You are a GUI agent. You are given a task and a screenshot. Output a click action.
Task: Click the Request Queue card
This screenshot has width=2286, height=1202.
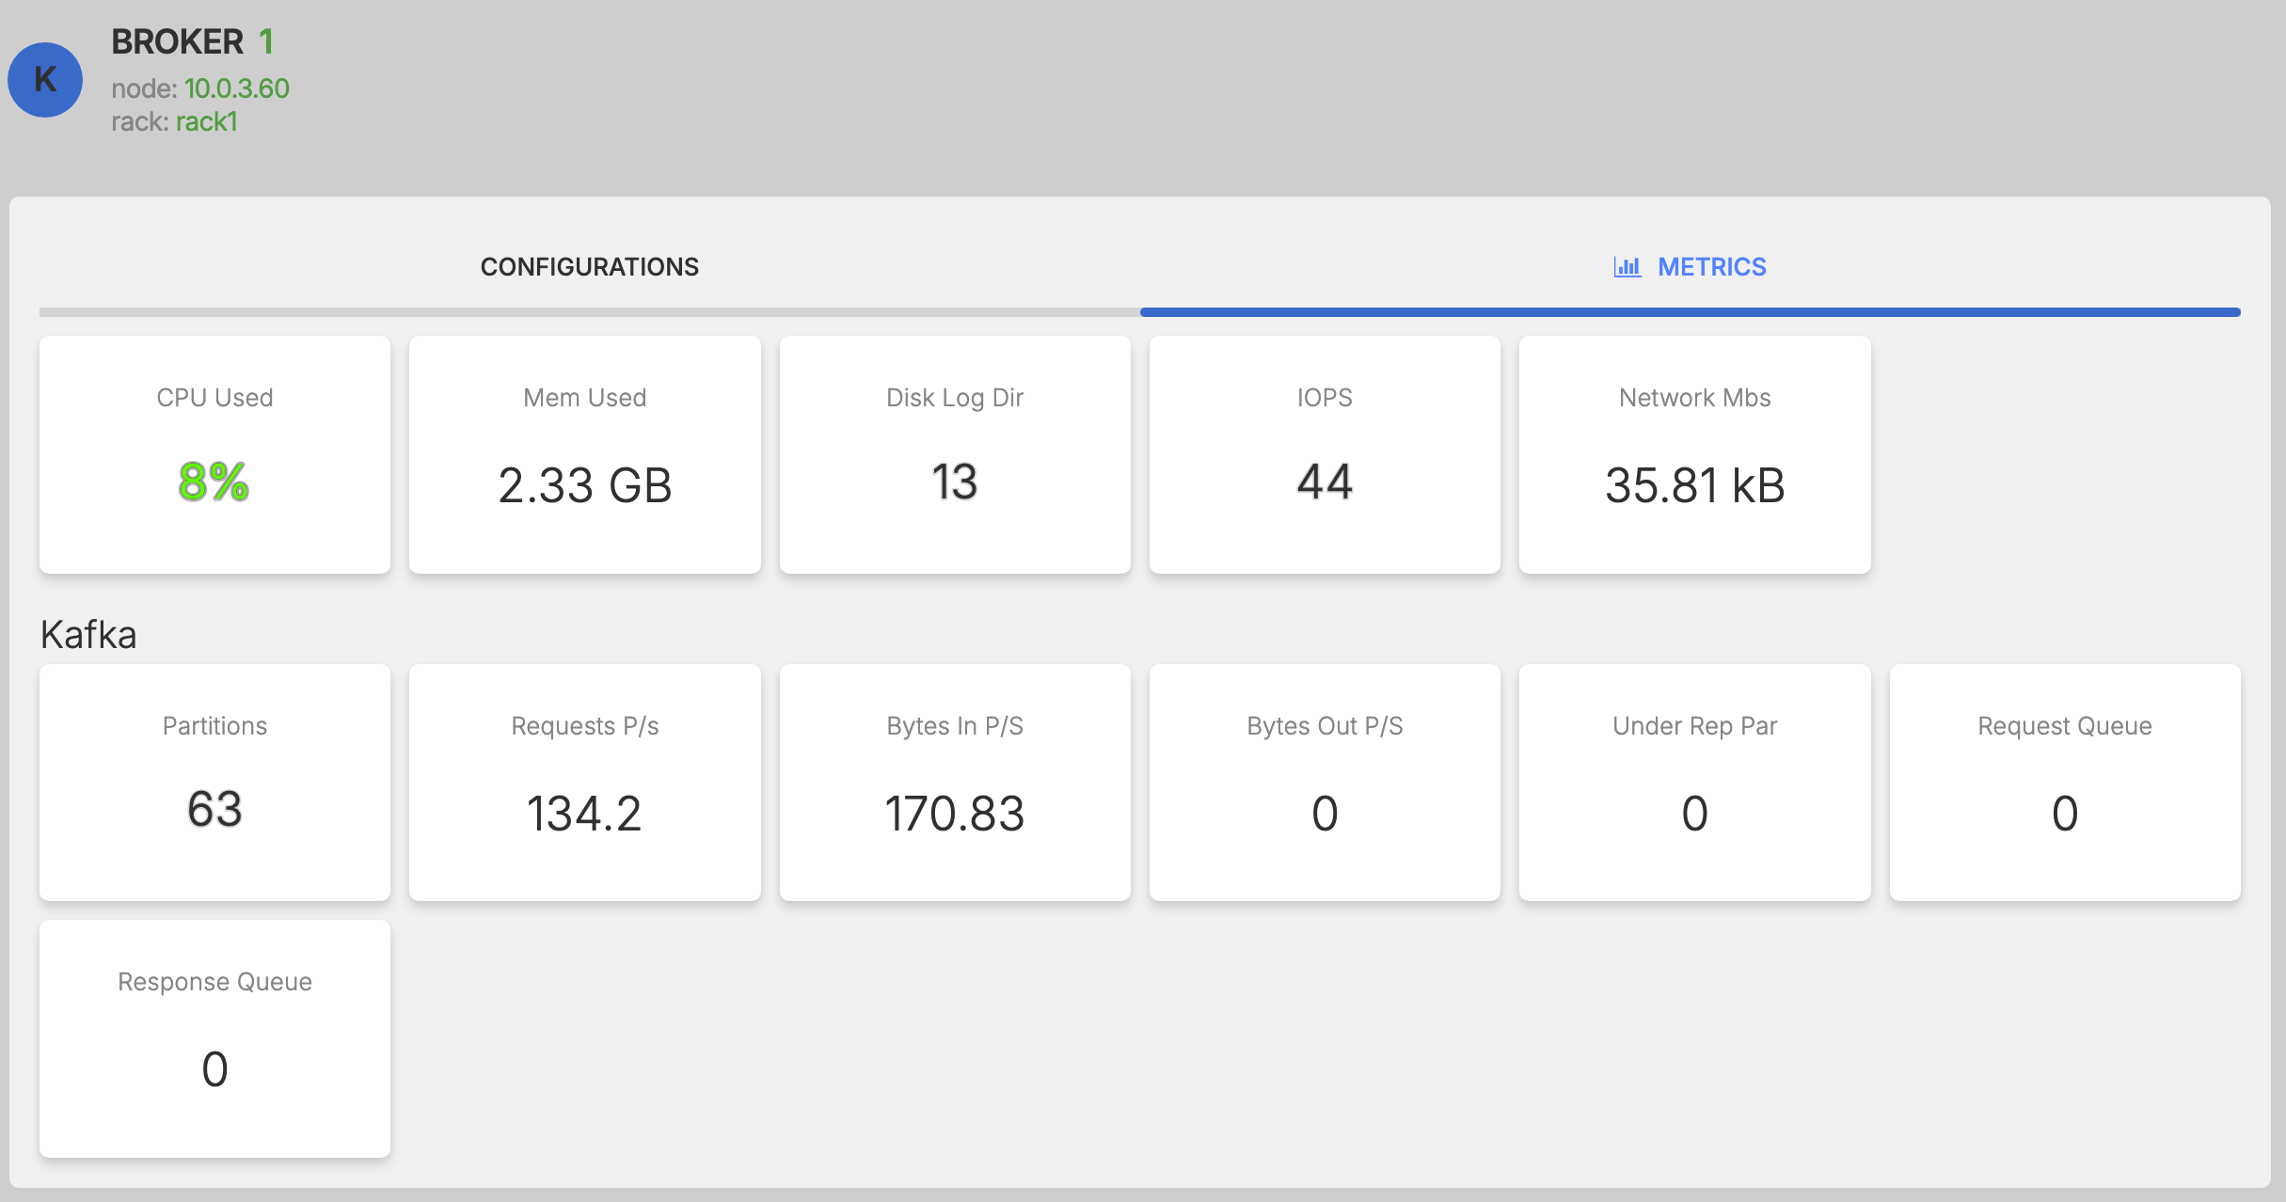2064,783
